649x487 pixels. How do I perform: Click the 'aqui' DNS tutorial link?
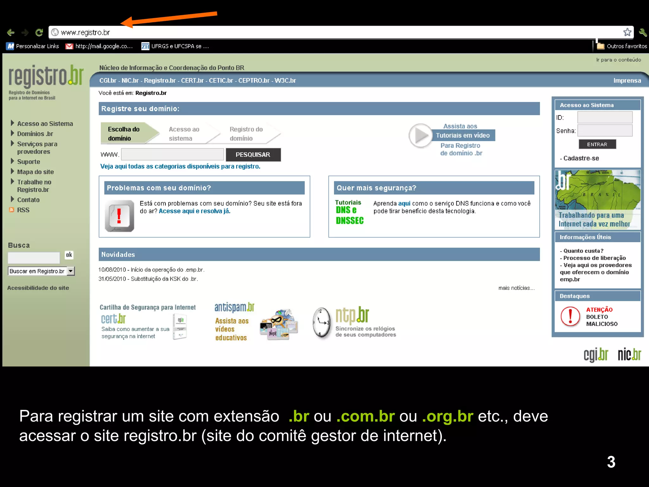pyautogui.click(x=404, y=204)
